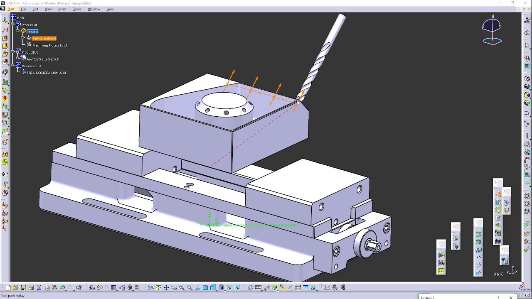Image resolution: width=532 pixels, height=299 pixels.
Task: Click the Undo arrow icon
Action: (62, 287)
